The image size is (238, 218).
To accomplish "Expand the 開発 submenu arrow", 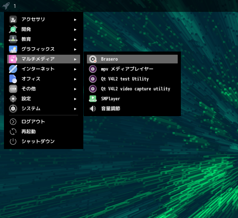I will [75, 30].
